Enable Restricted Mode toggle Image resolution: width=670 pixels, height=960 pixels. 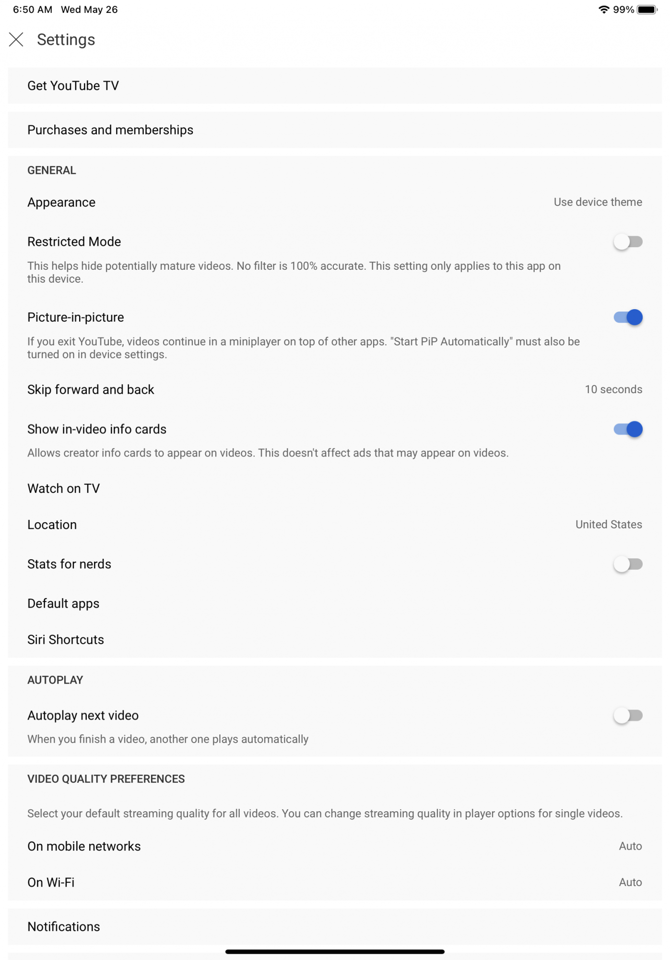click(x=627, y=242)
